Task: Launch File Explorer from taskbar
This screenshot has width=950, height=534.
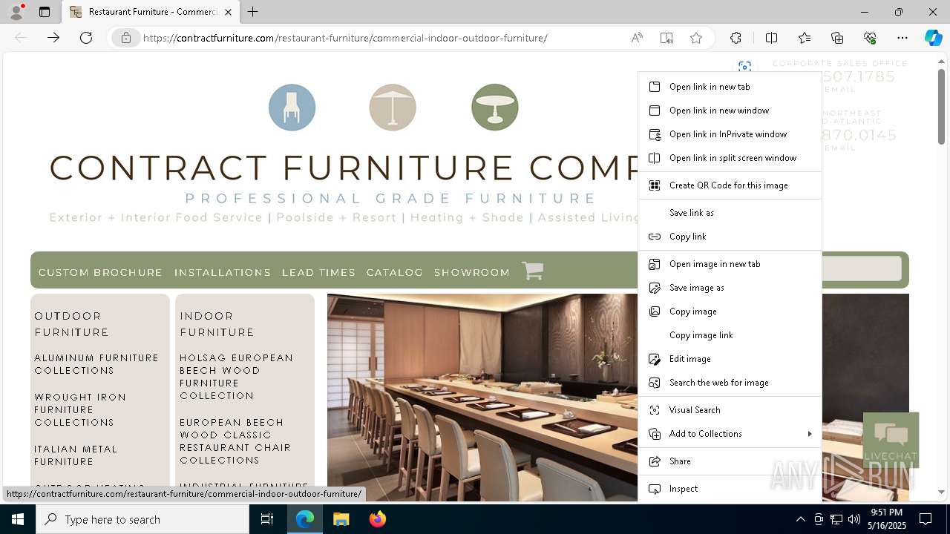Action: click(341, 519)
